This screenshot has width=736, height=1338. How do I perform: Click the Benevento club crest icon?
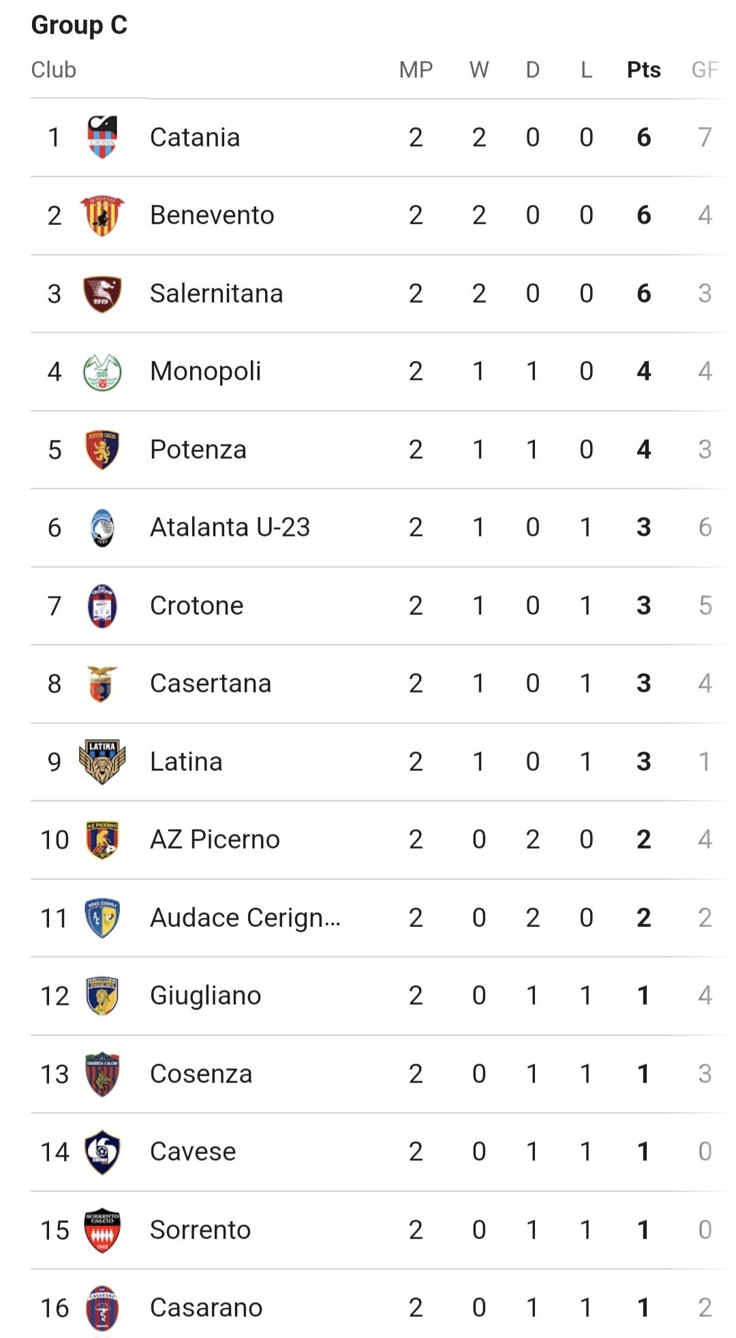[102, 215]
